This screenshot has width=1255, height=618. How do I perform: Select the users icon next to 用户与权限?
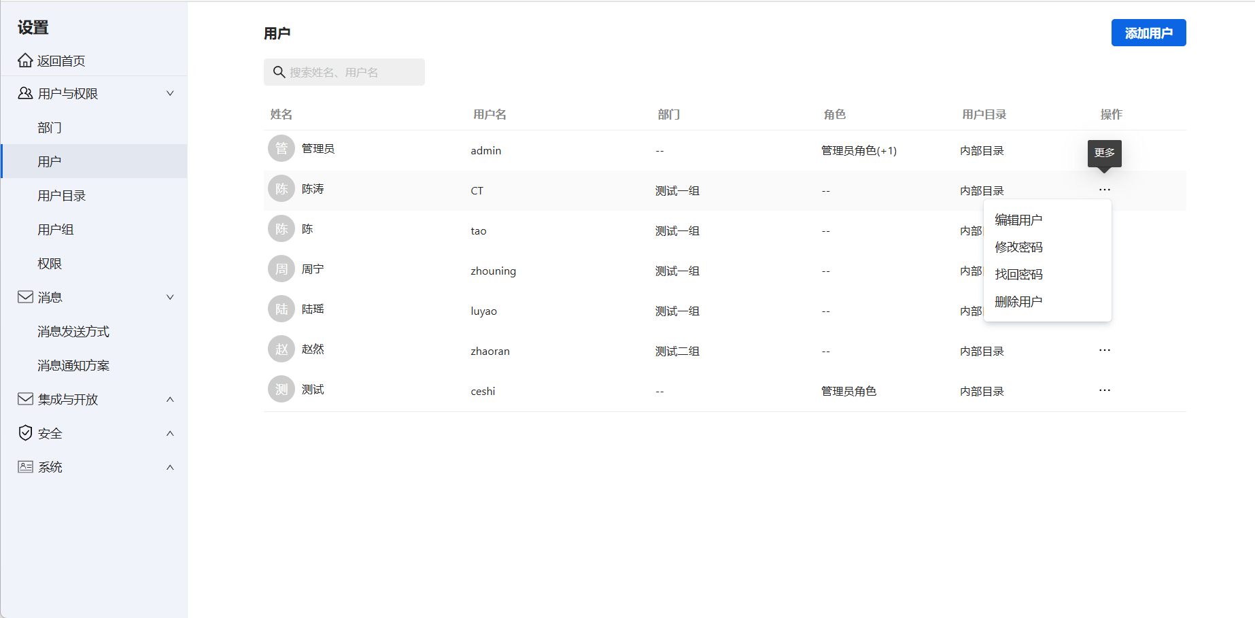[24, 93]
